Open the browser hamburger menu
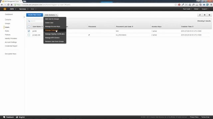The height and width of the screenshot is (119, 213). click(211, 5)
